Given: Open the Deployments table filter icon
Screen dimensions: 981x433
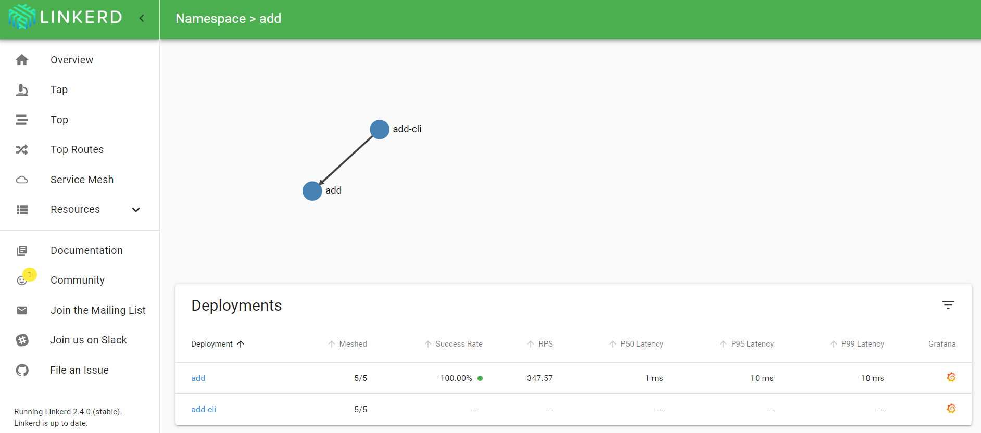Looking at the screenshot, I should [948, 305].
